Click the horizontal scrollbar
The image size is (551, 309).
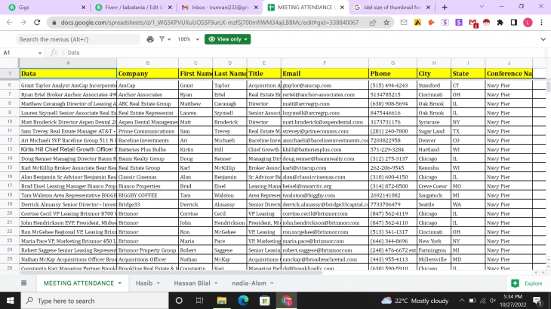pyautogui.click(x=171, y=273)
